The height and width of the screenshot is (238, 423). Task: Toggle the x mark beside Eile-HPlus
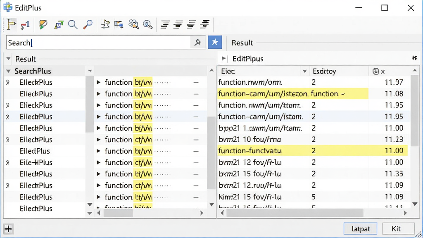[8, 162]
